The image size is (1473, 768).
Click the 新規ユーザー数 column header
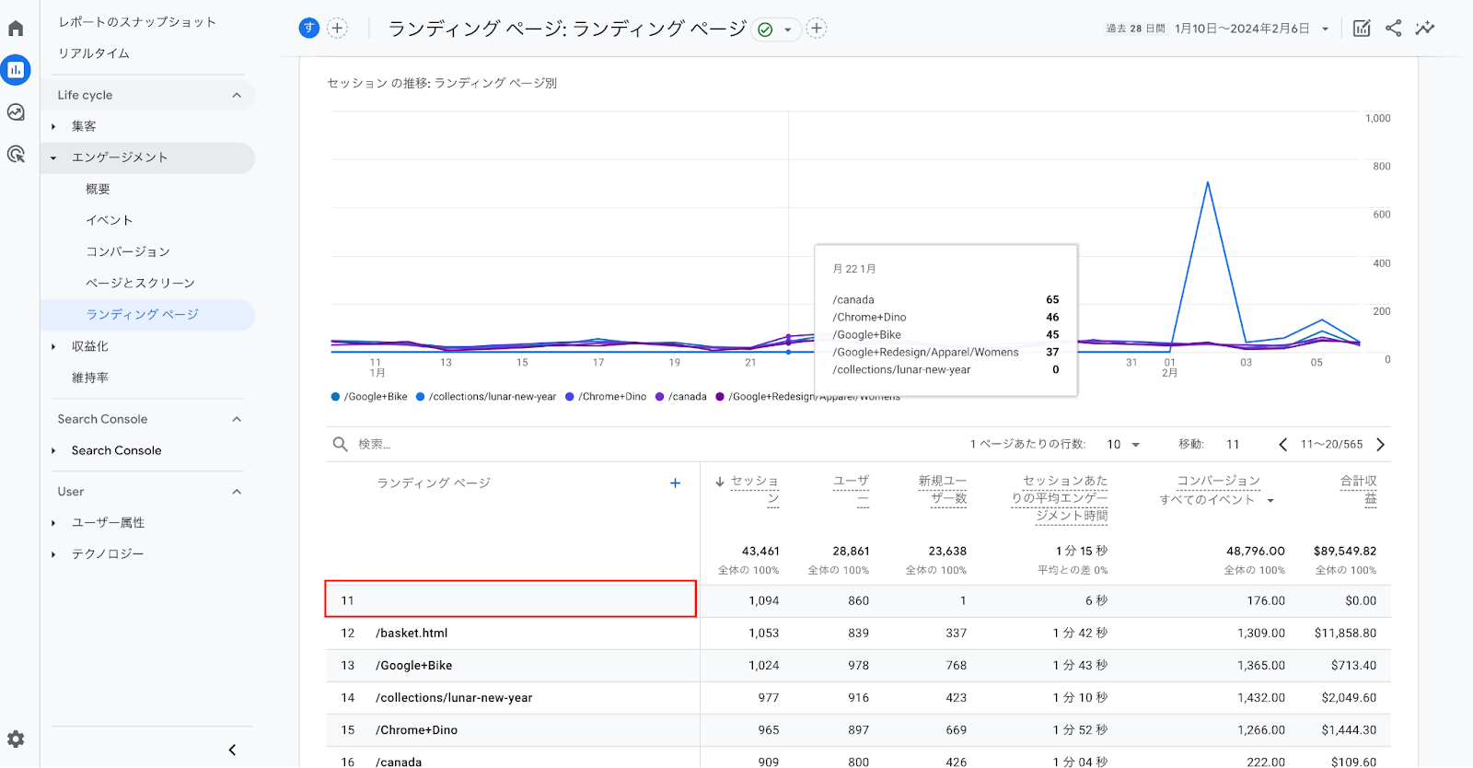pos(942,489)
